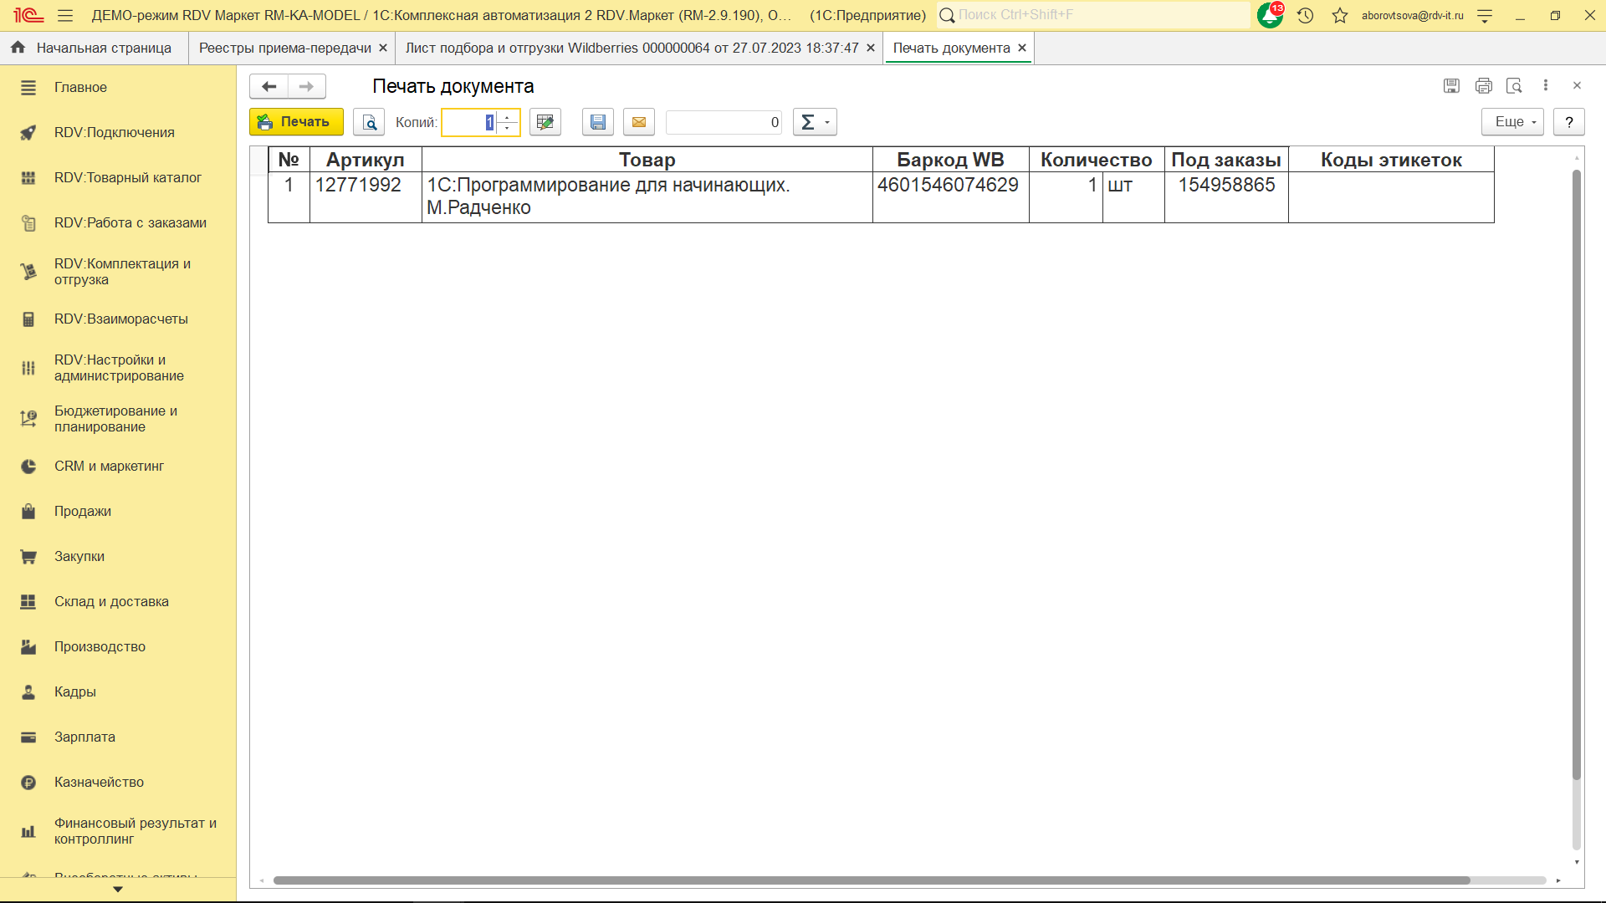Expand the Sigma sum dropdown
The height and width of the screenshot is (903, 1606).
point(815,122)
